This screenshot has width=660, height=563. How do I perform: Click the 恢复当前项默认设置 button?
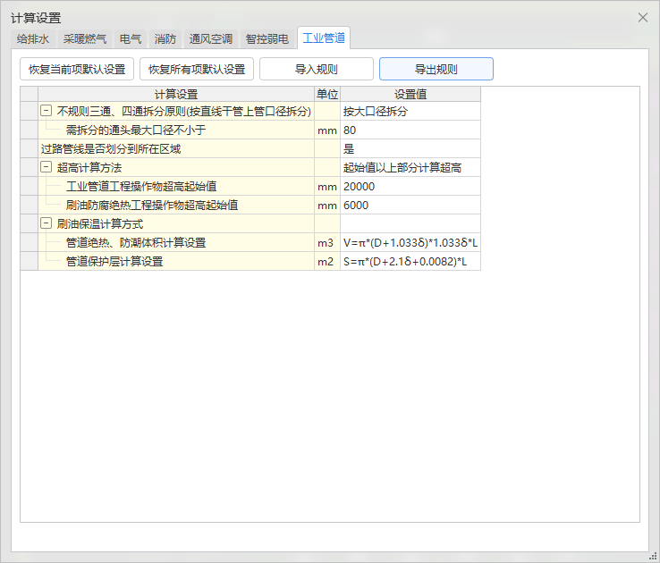77,70
